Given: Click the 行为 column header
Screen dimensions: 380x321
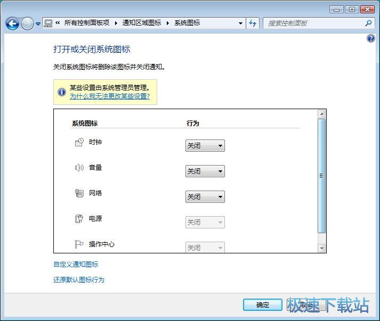Looking at the screenshot, I should point(193,123).
